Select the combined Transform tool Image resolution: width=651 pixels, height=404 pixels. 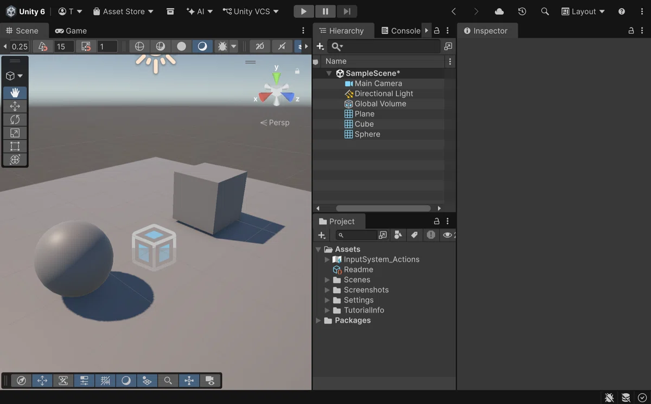tap(15, 160)
